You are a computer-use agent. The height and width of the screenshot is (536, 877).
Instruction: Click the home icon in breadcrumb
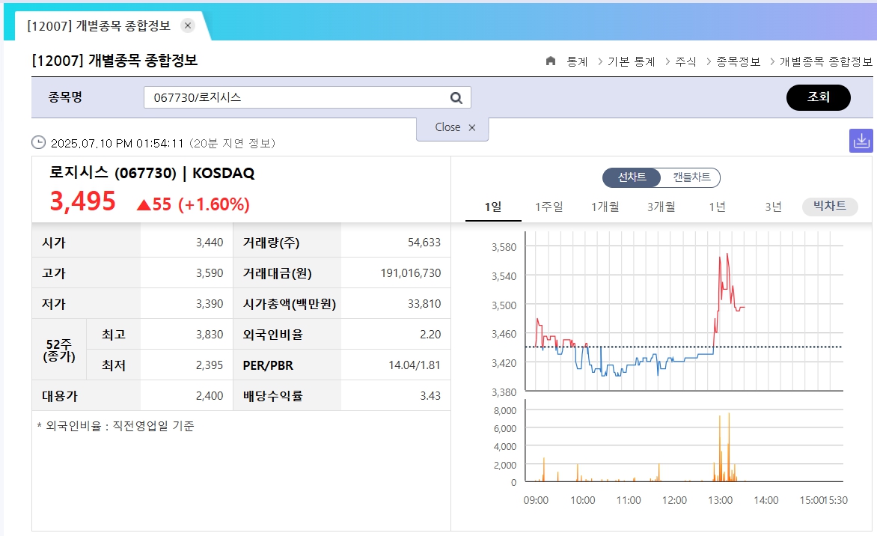click(550, 61)
